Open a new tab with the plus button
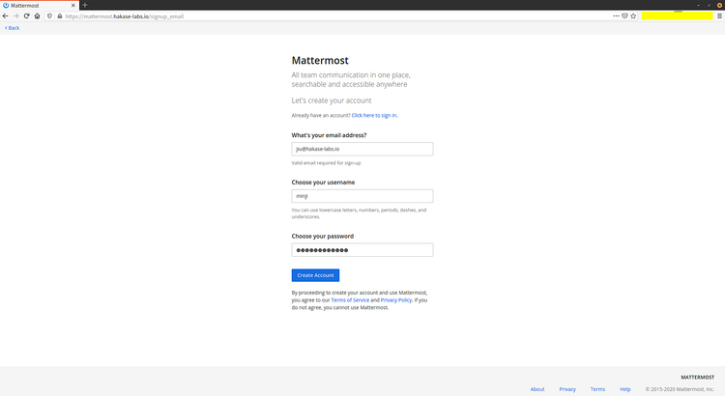This screenshot has height=396, width=725. tap(85, 5)
